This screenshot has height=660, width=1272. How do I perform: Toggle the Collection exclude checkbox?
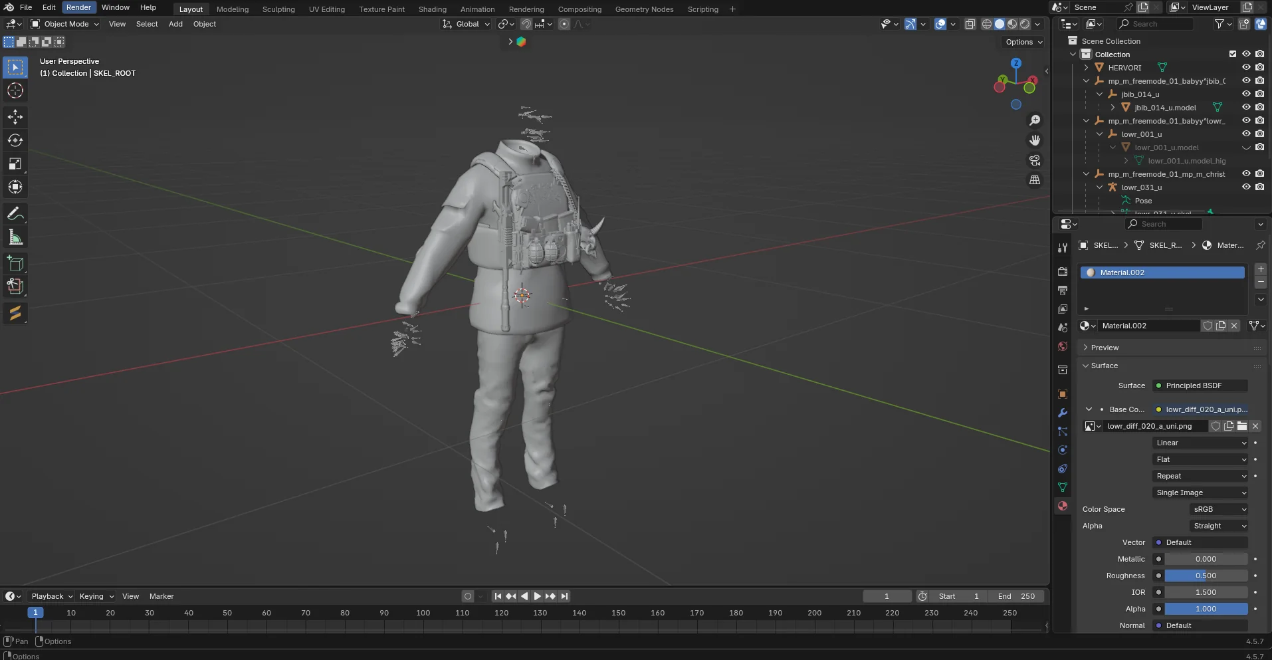tap(1233, 54)
